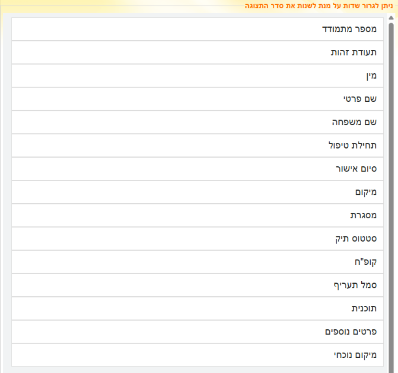Image resolution: width=398 pixels, height=373 pixels.
Task: Choose the סטטוס תיק field row
Action: pyautogui.click(x=197, y=239)
